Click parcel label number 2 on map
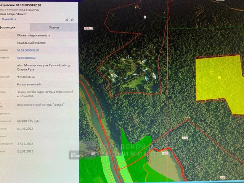The image size is (244, 183). pos(144,17)
